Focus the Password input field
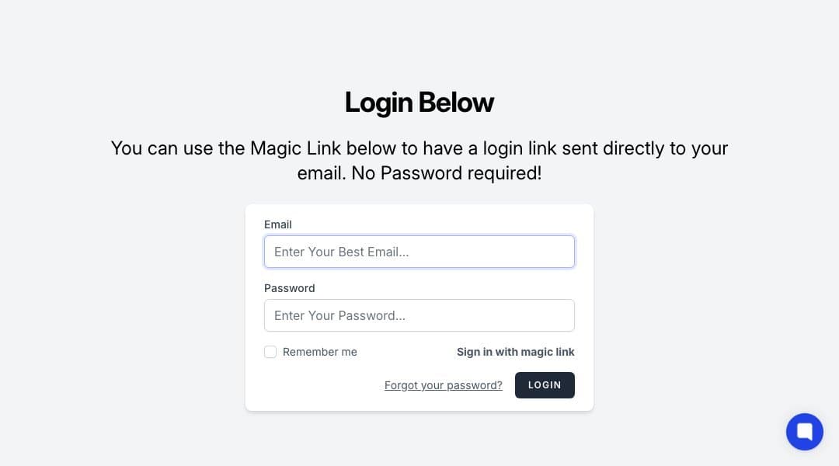Screen dimensions: 839x466 pos(419,315)
